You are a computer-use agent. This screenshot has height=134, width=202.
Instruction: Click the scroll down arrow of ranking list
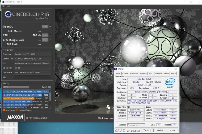coord(50,107)
